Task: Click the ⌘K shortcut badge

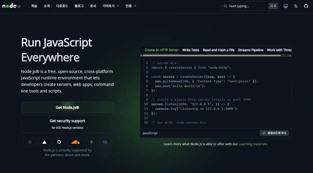Action: (273, 6)
